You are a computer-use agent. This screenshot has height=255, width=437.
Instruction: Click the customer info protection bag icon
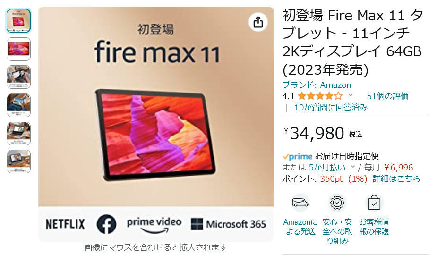[374, 203]
